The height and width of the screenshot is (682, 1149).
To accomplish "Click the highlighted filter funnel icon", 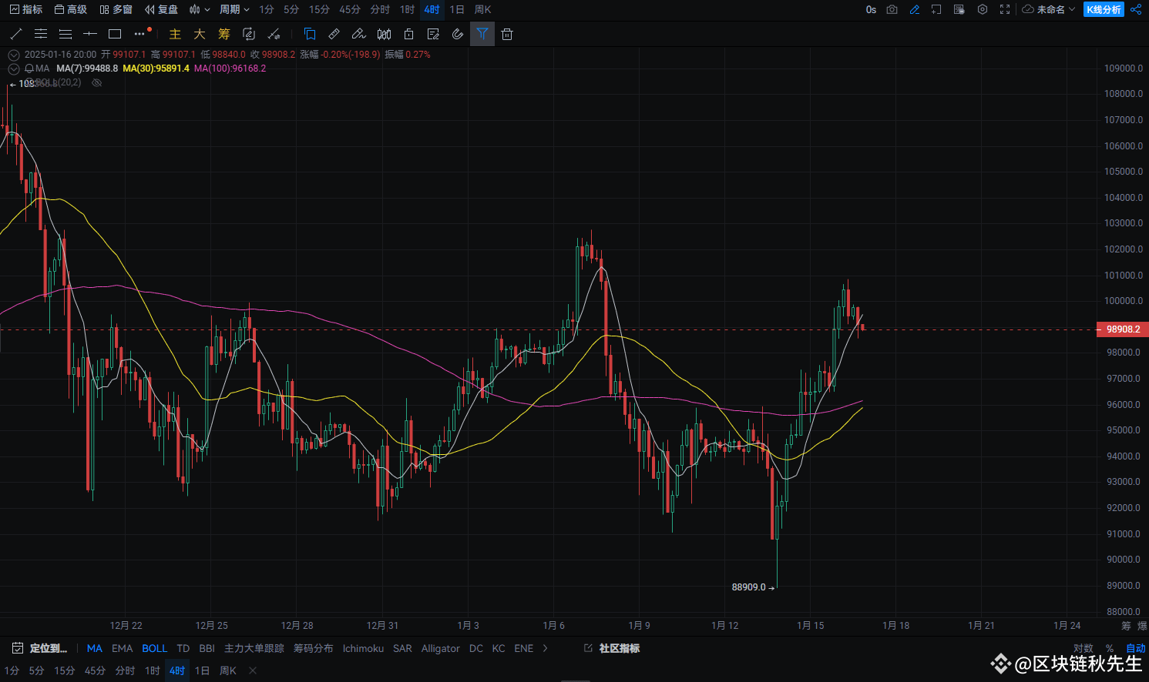I will 482,34.
